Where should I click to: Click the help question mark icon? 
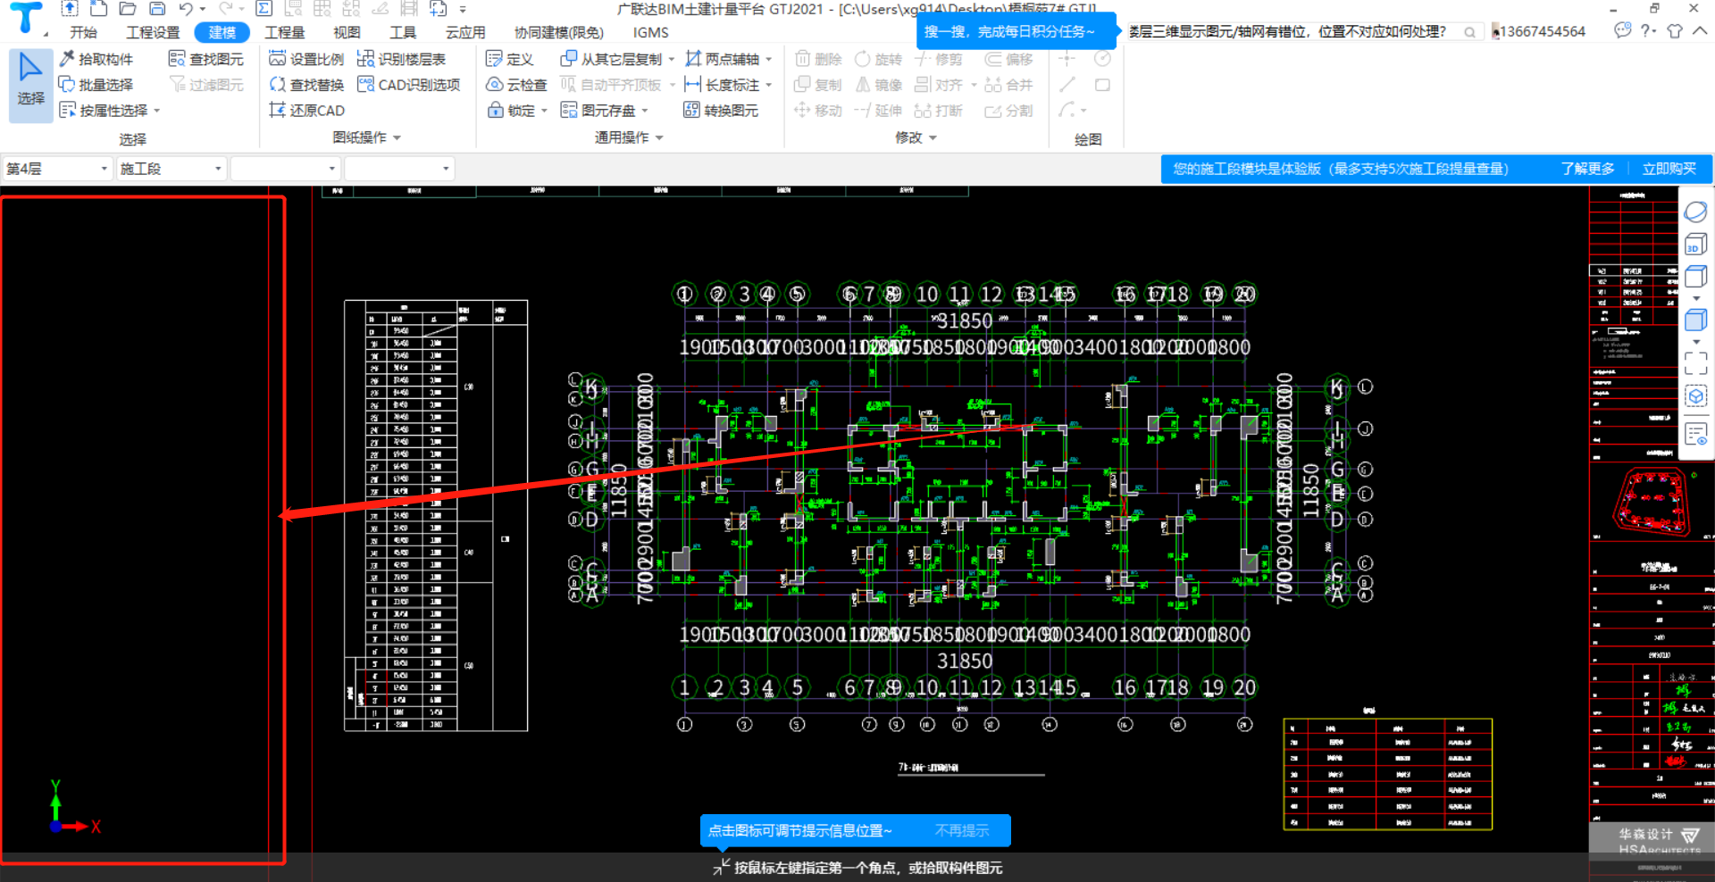click(x=1645, y=30)
